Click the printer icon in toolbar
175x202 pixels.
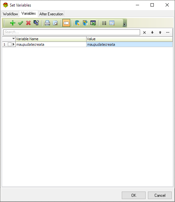pos(47,23)
